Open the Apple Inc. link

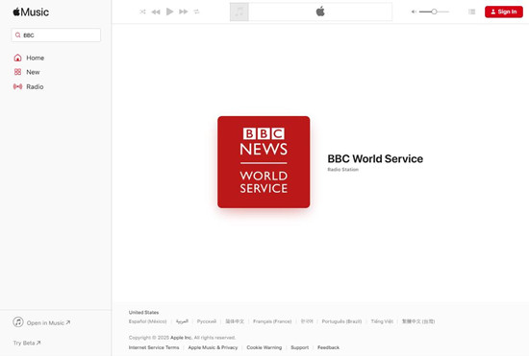point(181,338)
